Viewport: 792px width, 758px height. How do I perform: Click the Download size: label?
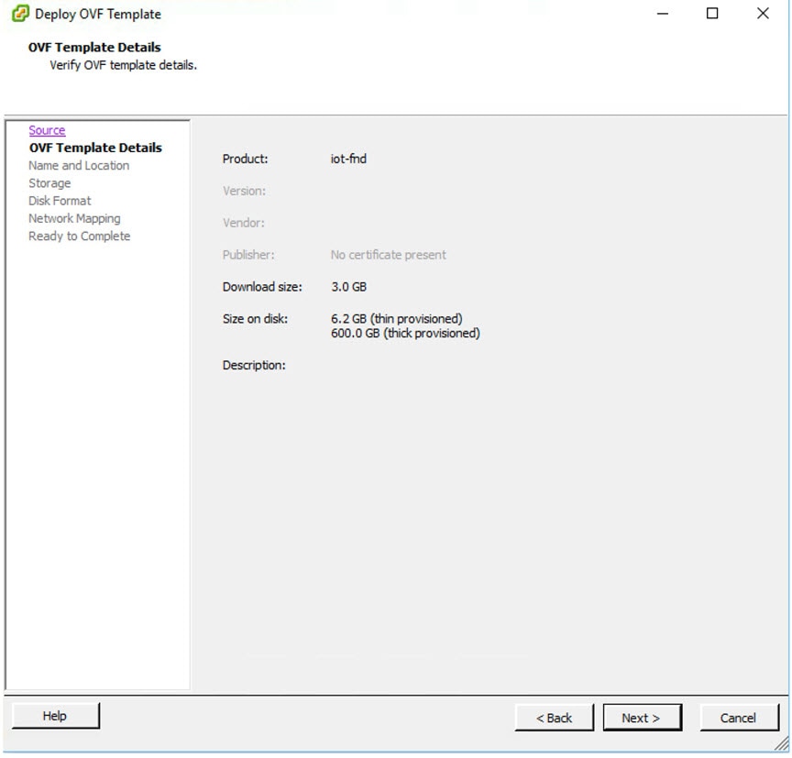point(262,287)
